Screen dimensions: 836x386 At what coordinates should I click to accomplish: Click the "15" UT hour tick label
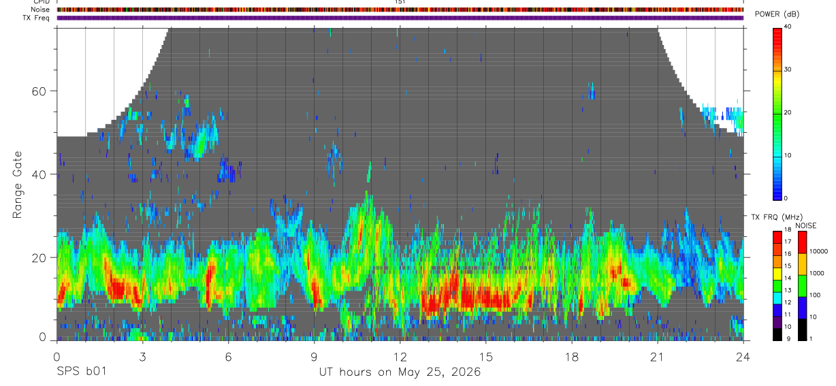(x=486, y=356)
